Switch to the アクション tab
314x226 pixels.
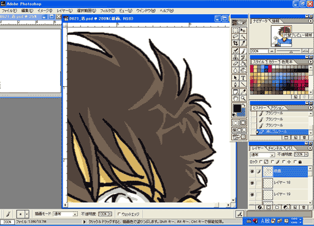tap(277, 108)
